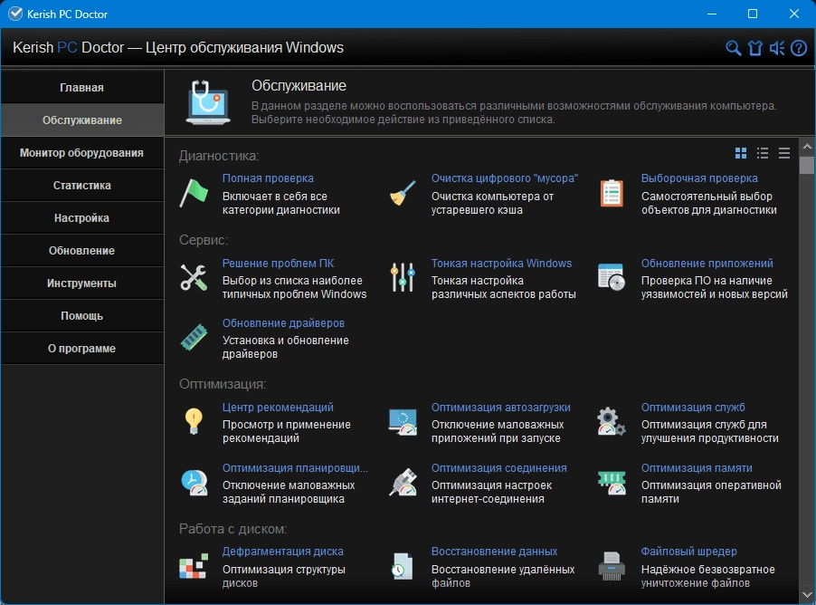Open the Помощь sidebar tab

coord(81,316)
